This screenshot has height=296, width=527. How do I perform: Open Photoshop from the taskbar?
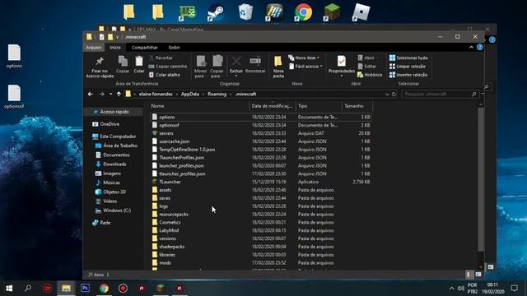pyautogui.click(x=85, y=288)
